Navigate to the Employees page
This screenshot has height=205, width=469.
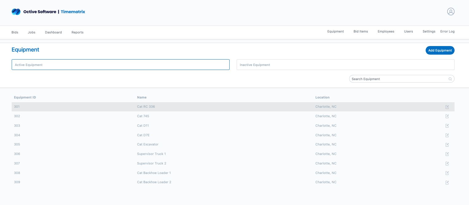386,31
